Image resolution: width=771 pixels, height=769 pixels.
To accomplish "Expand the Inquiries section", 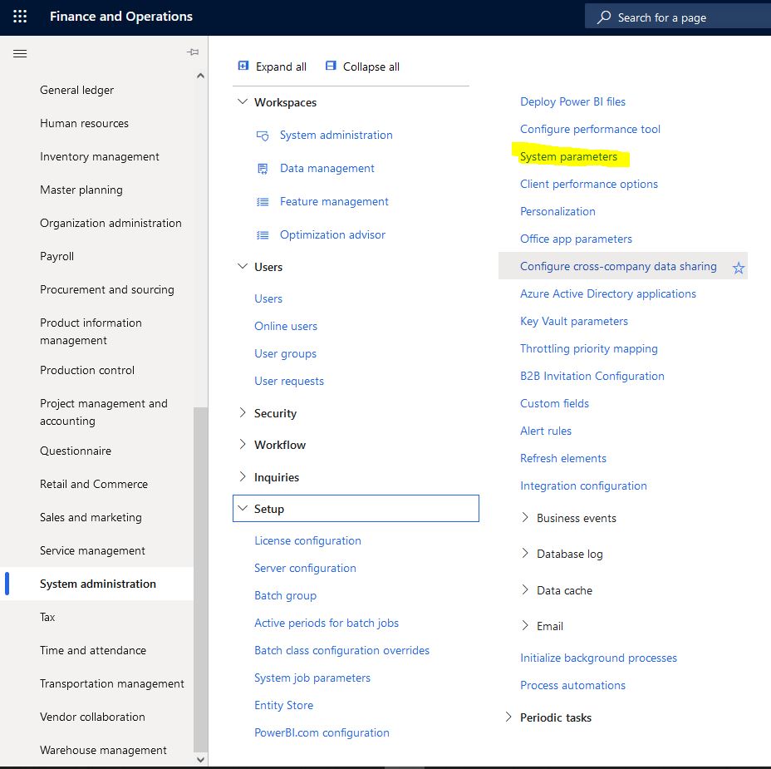I will coord(243,476).
